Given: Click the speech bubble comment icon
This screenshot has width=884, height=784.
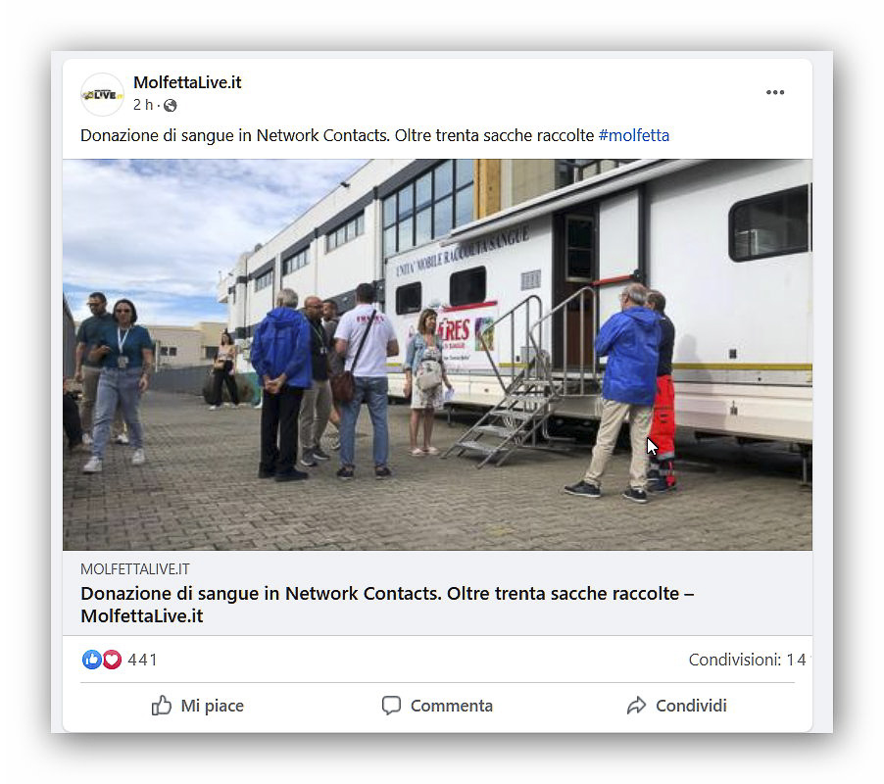Looking at the screenshot, I should [x=391, y=705].
